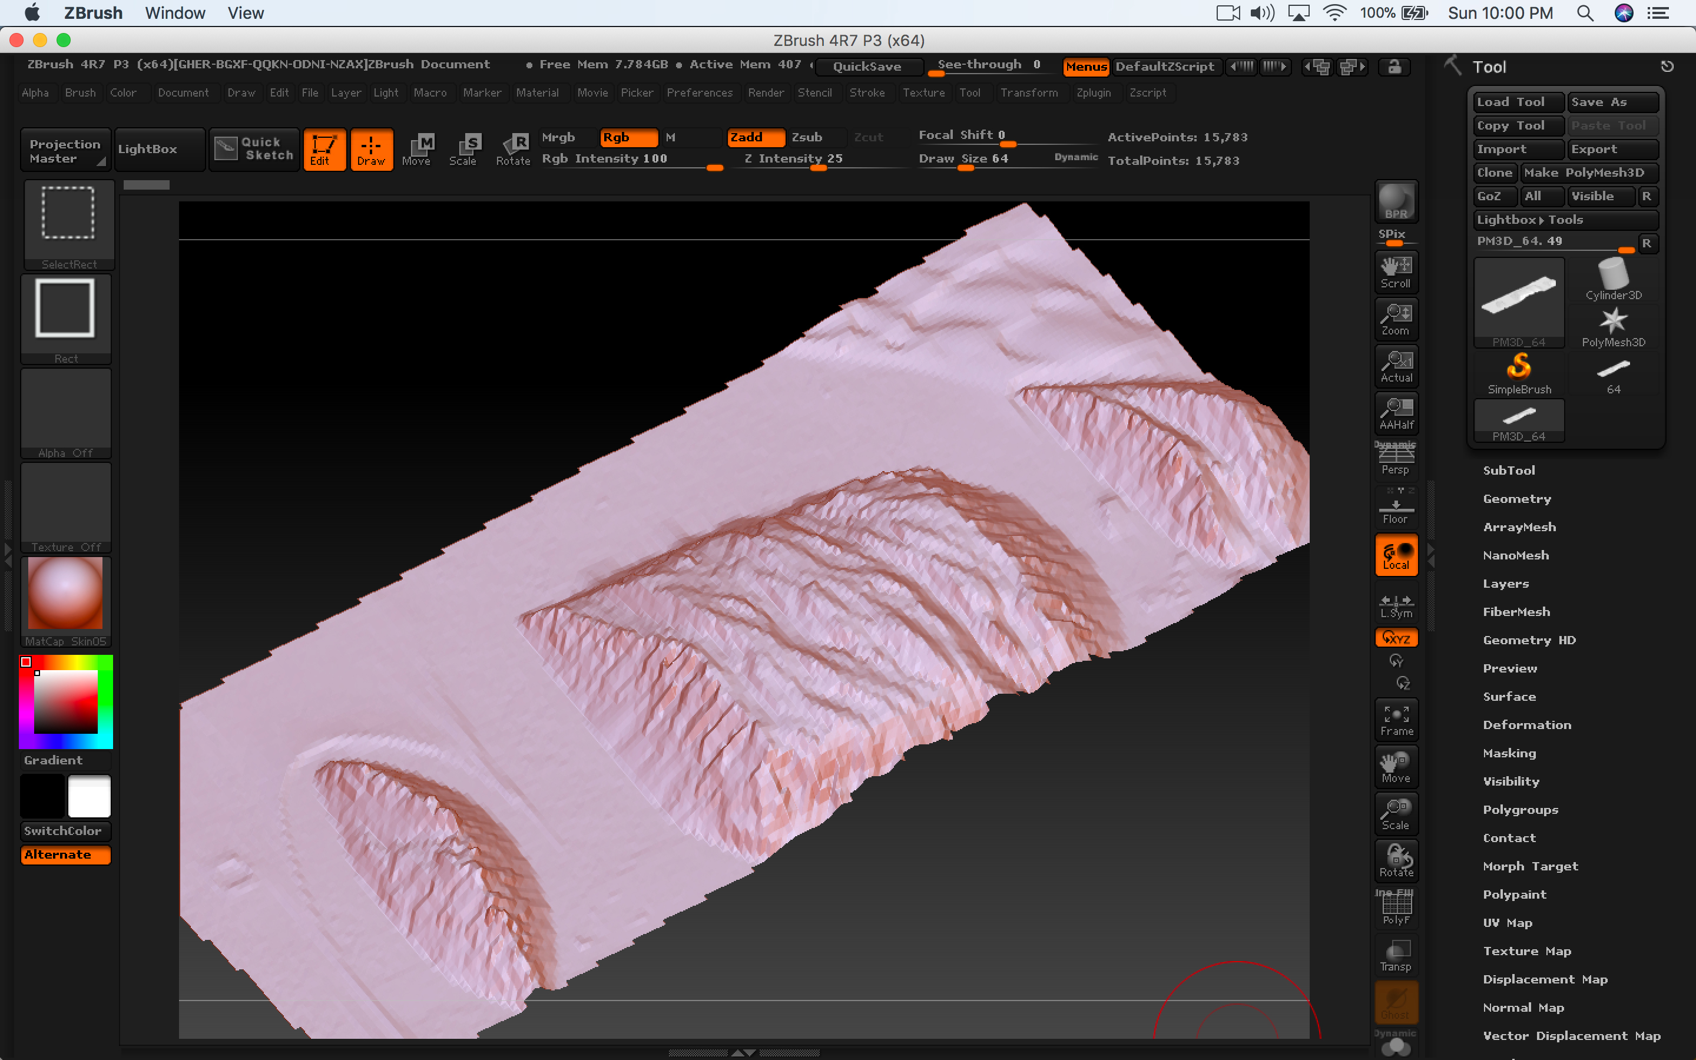Click in the gradient color picker
The image size is (1696, 1060).
66,701
